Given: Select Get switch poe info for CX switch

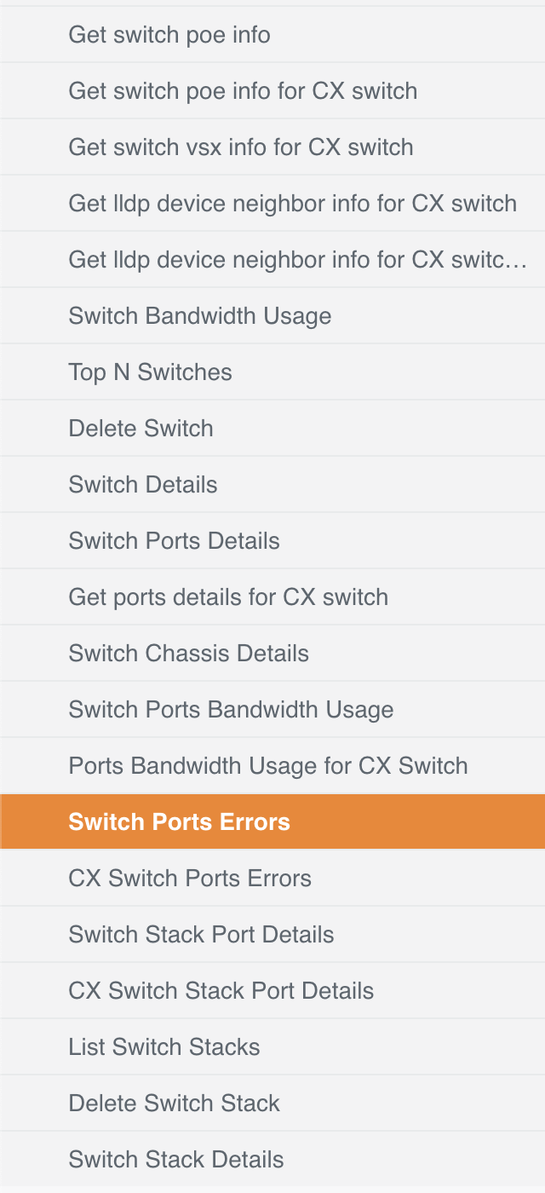Looking at the screenshot, I should click(243, 91).
